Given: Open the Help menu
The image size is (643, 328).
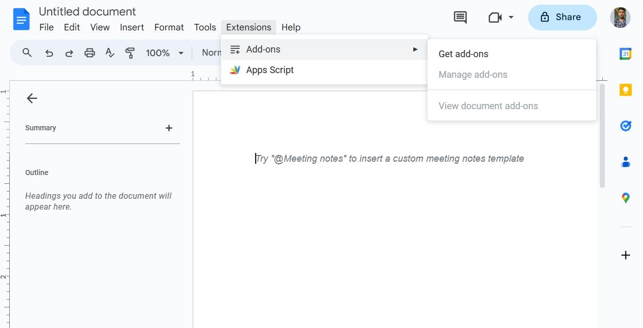Looking at the screenshot, I should click(x=291, y=27).
